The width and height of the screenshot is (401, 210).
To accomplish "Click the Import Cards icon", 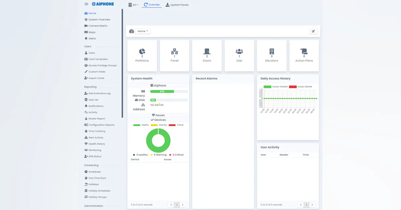I will click(86, 78).
